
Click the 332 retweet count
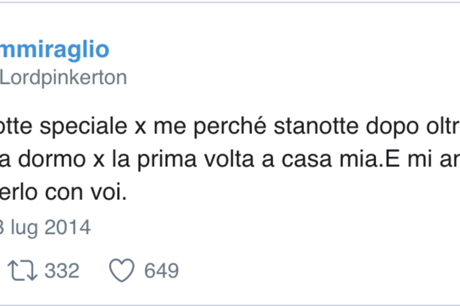tap(62, 271)
